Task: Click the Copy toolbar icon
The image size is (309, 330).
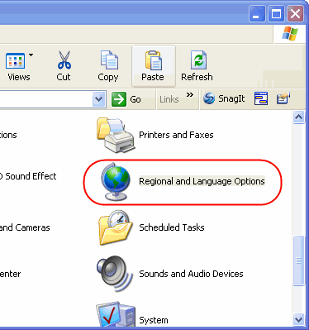Action: [x=109, y=60]
